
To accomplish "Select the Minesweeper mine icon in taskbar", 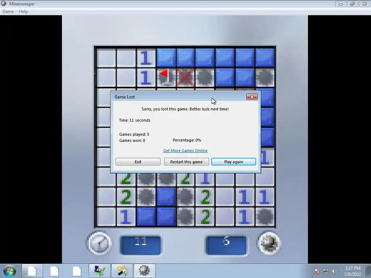I will click(x=145, y=271).
